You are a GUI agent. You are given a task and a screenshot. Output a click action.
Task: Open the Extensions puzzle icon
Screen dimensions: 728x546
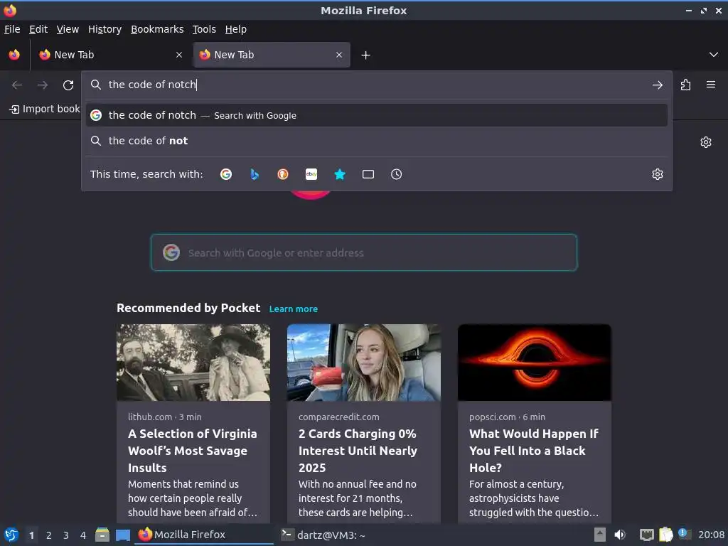(x=685, y=85)
